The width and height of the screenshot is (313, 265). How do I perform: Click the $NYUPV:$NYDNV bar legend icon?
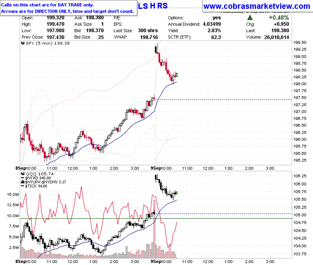(22, 182)
